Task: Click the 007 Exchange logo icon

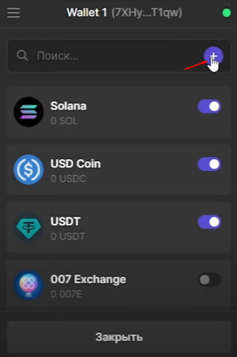Action: [28, 285]
